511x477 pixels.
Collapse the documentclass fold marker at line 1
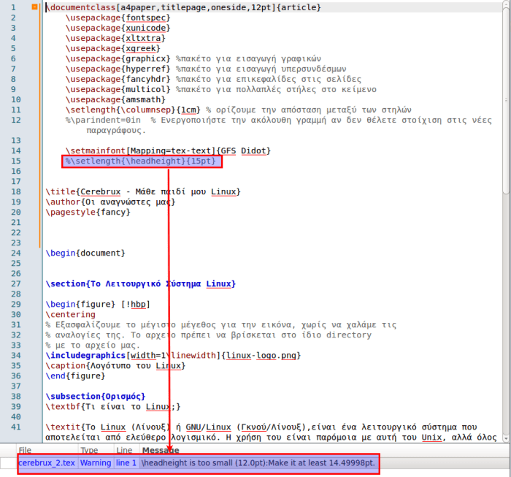click(34, 7)
